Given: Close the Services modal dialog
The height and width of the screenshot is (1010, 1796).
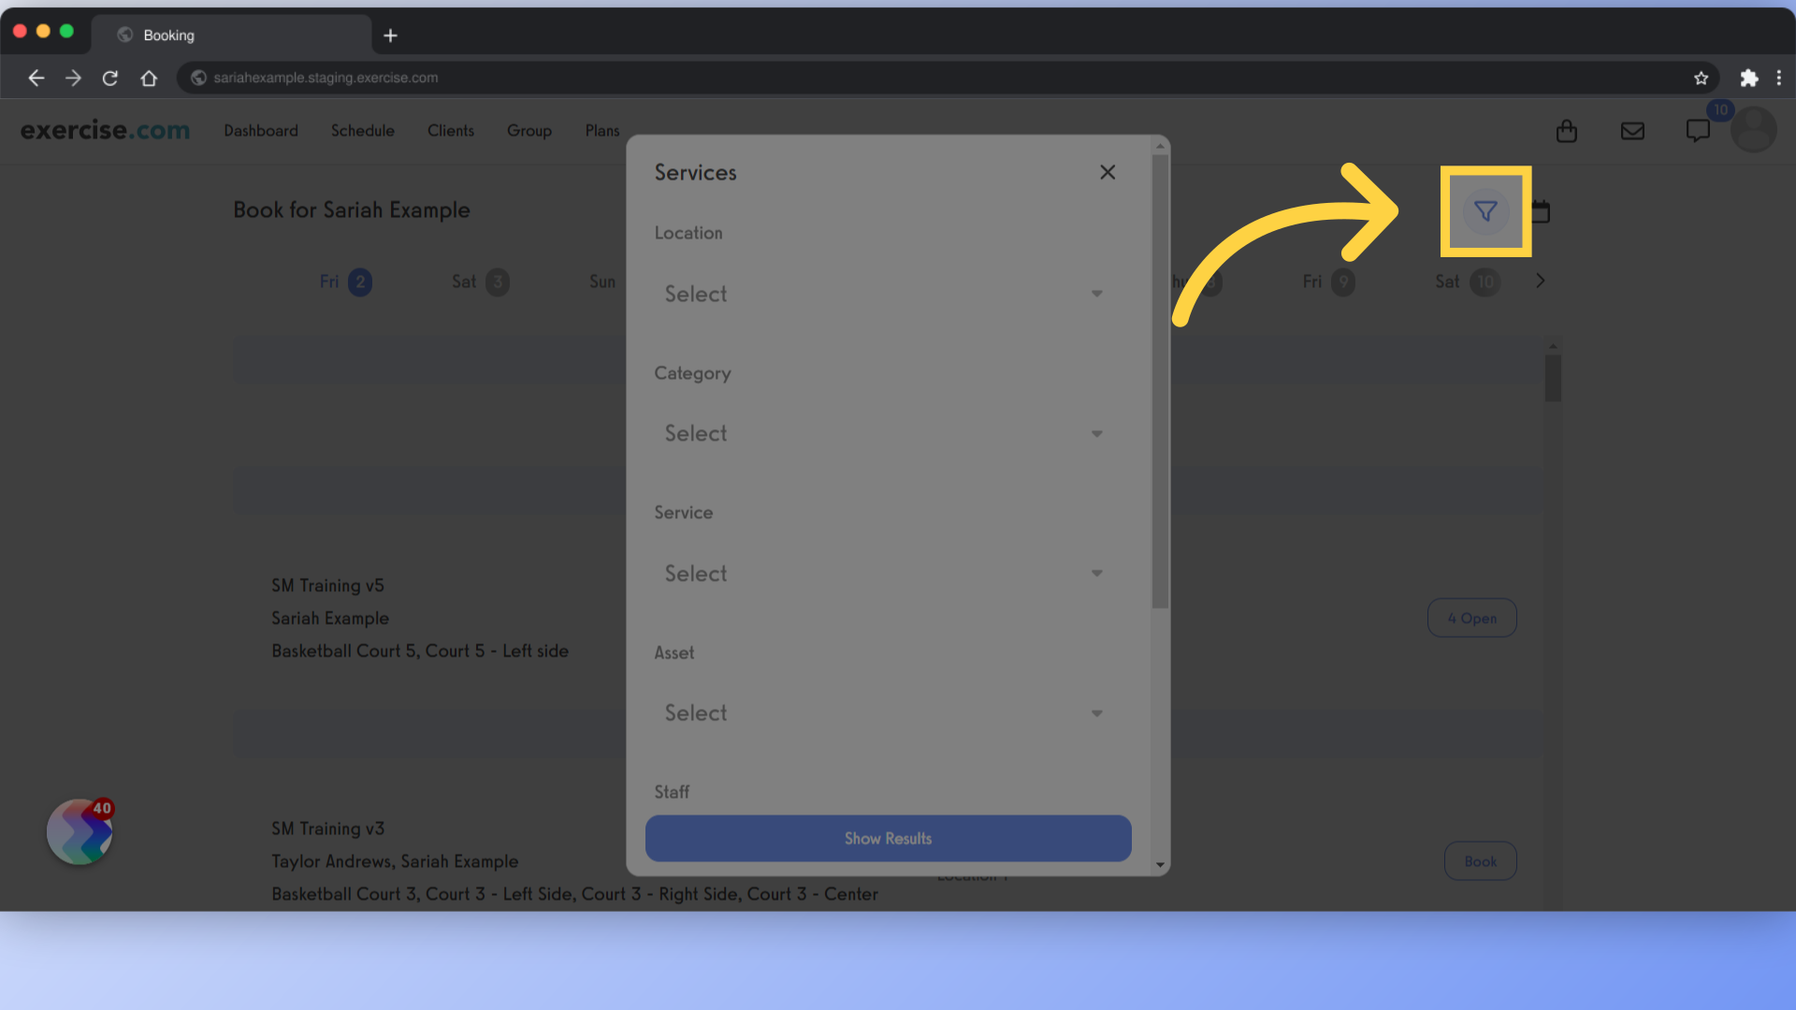Looking at the screenshot, I should [1108, 173].
